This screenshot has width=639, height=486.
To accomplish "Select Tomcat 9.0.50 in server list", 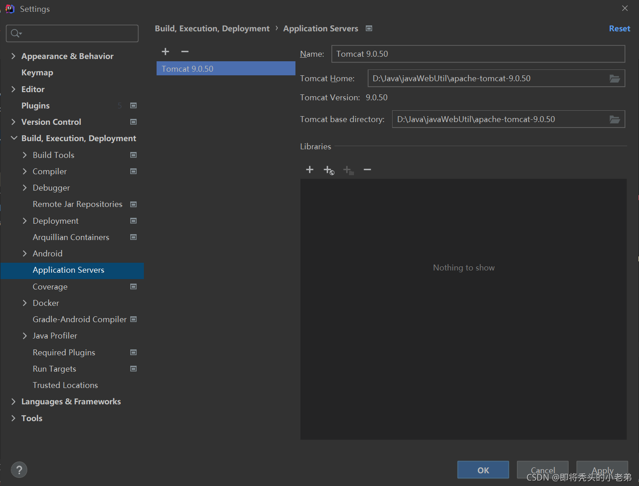I will tap(226, 69).
